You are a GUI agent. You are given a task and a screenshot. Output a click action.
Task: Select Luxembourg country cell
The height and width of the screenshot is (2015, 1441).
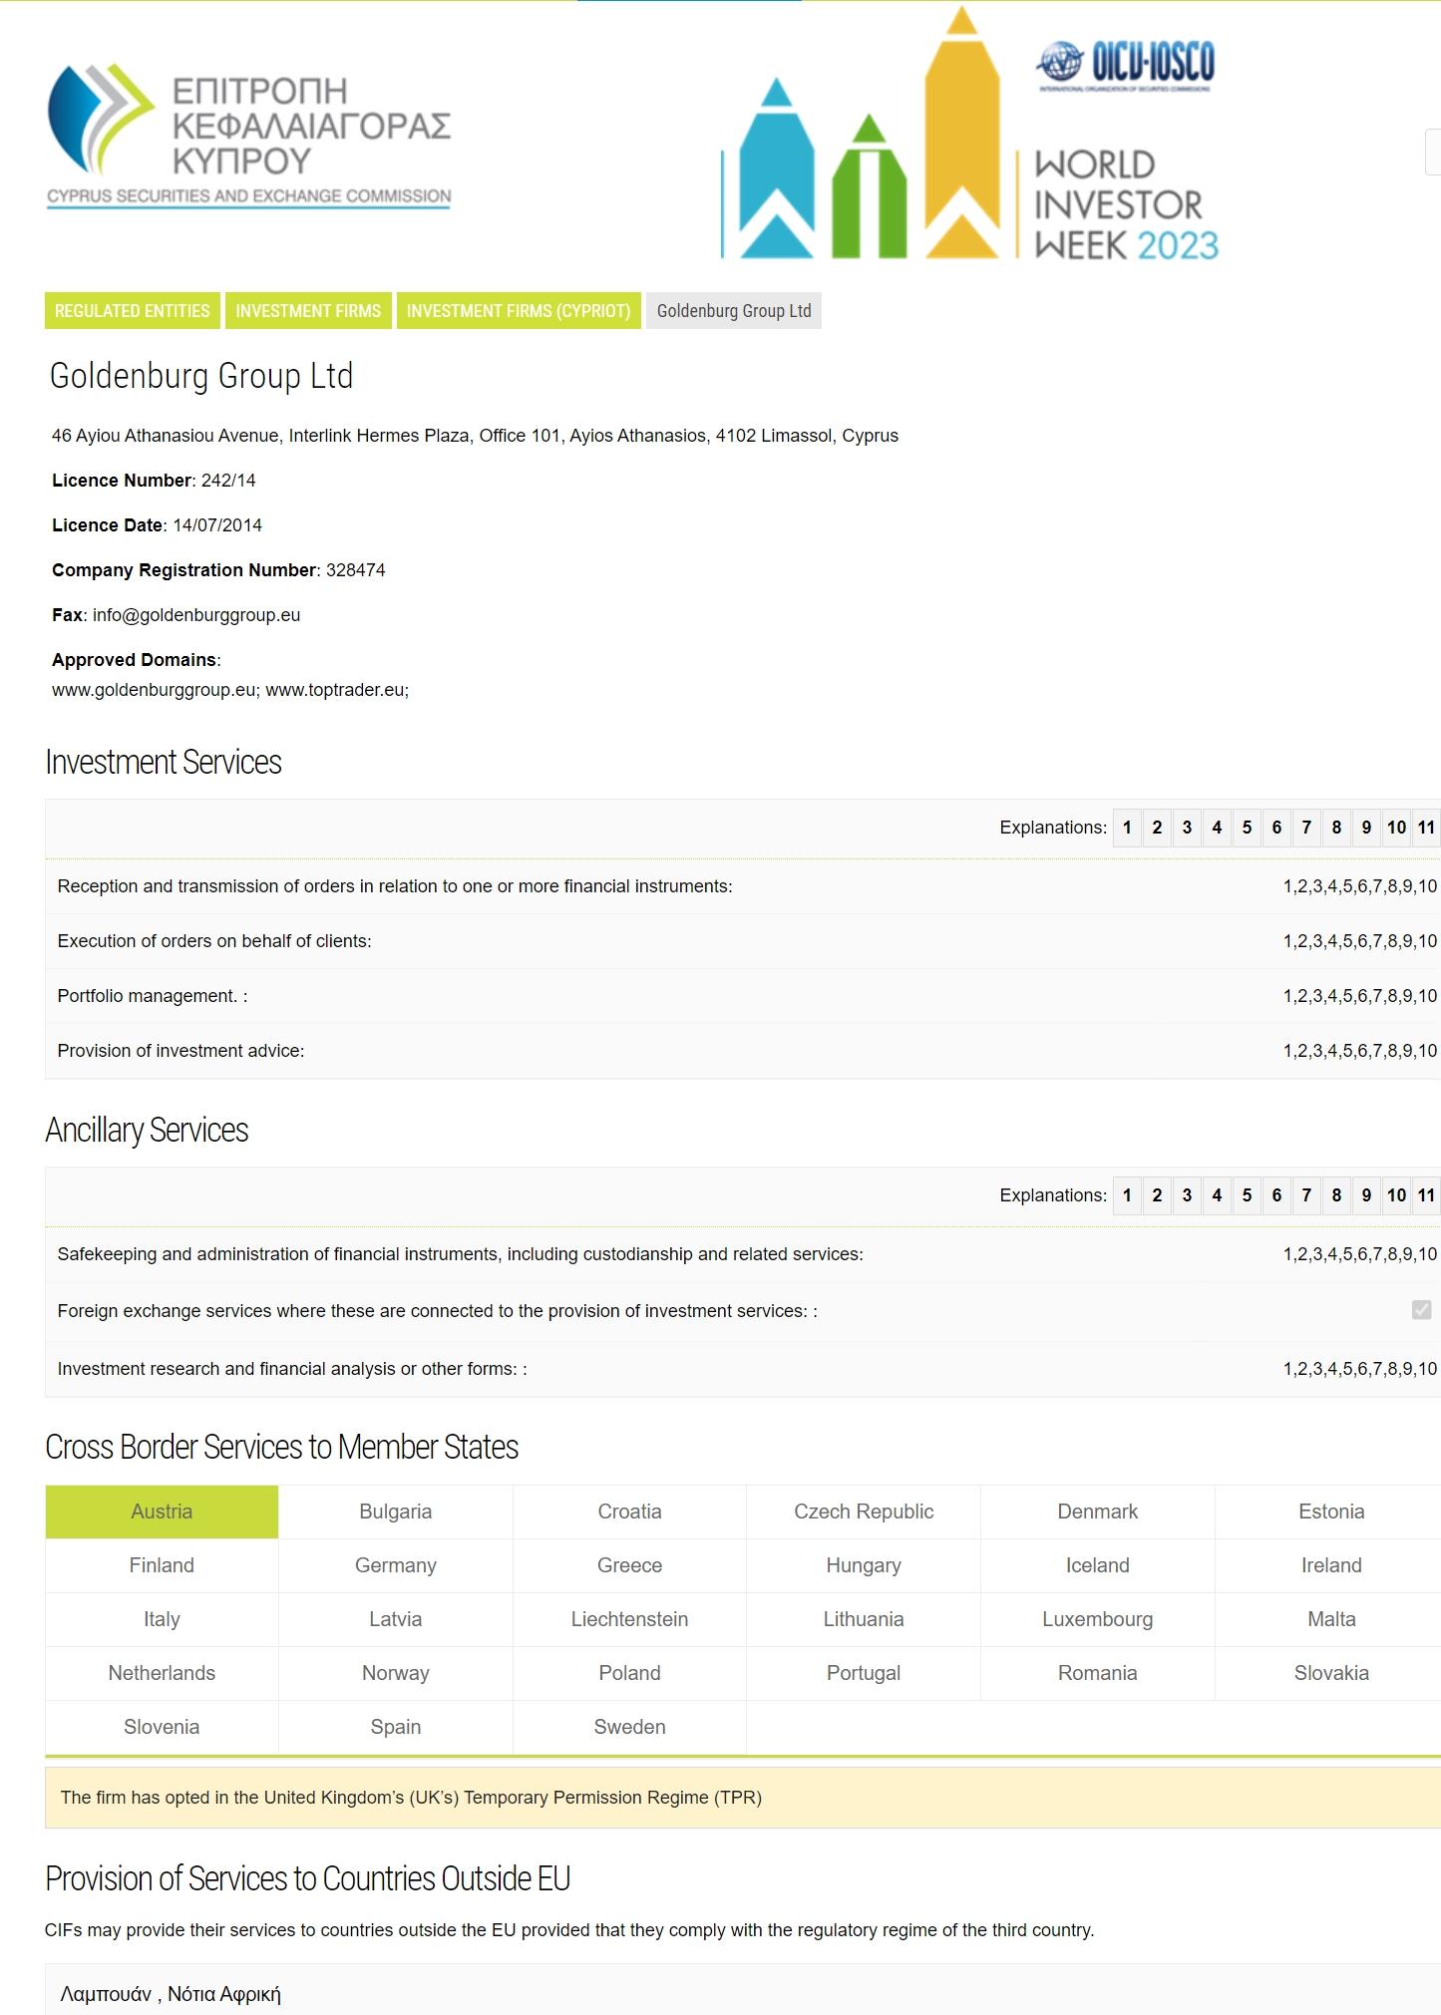pos(1098,1619)
